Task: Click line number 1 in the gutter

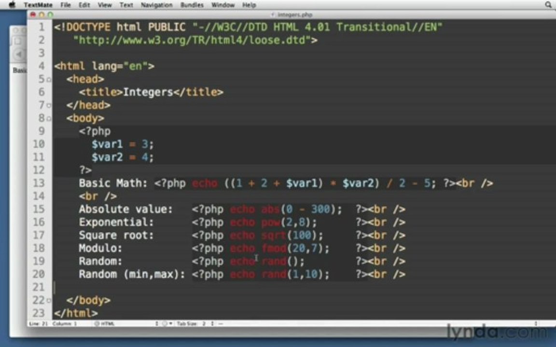Action: click(x=42, y=27)
